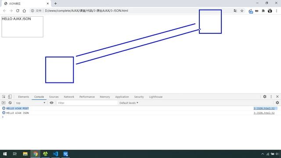Switch to the Security tab
The width and height of the screenshot is (281, 158).
[x=139, y=97]
